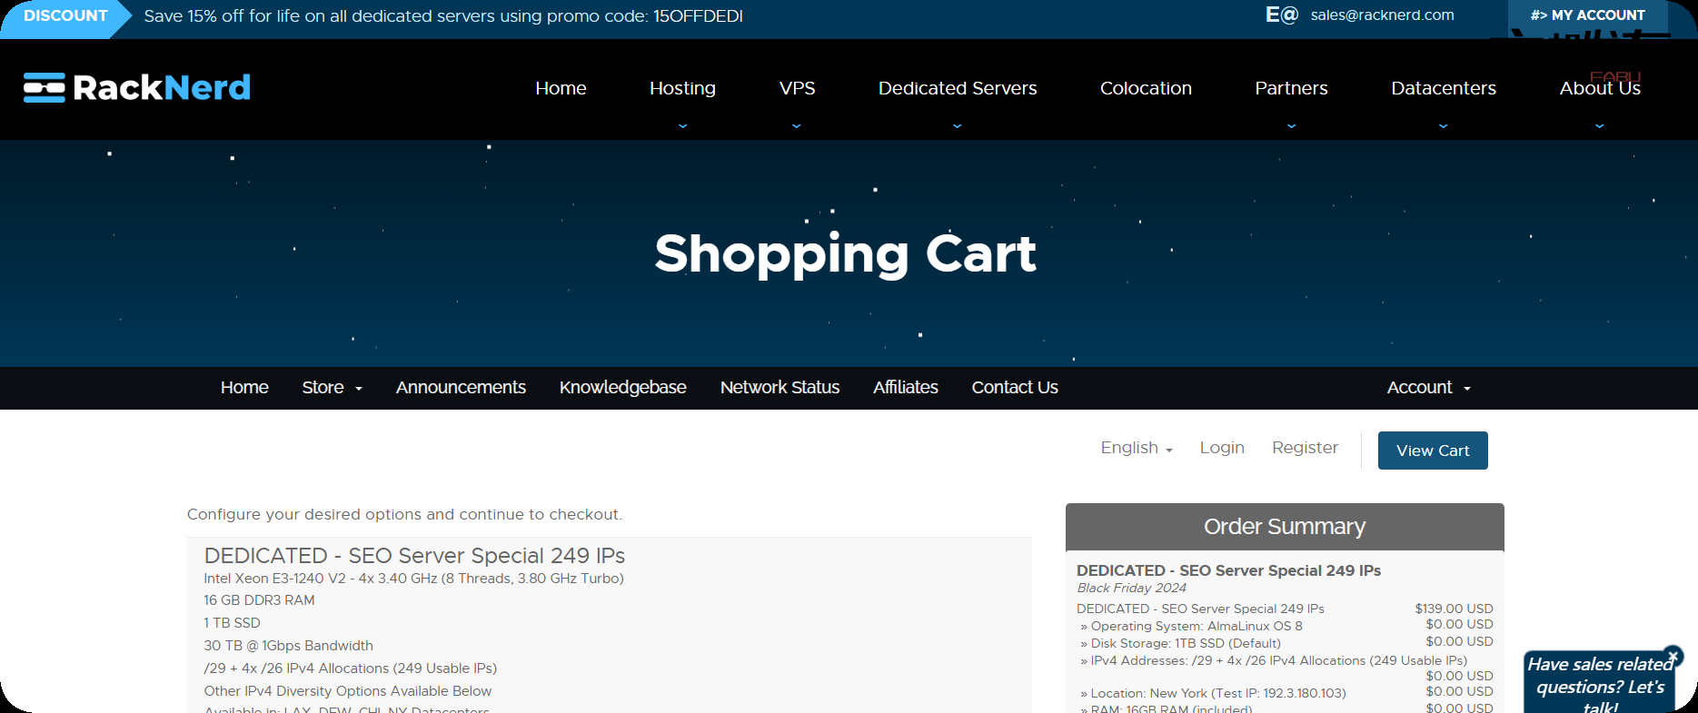Open the Dedicated Servers dropdown arrow
Viewport: 1698px width, 713px height.
pos(957,126)
